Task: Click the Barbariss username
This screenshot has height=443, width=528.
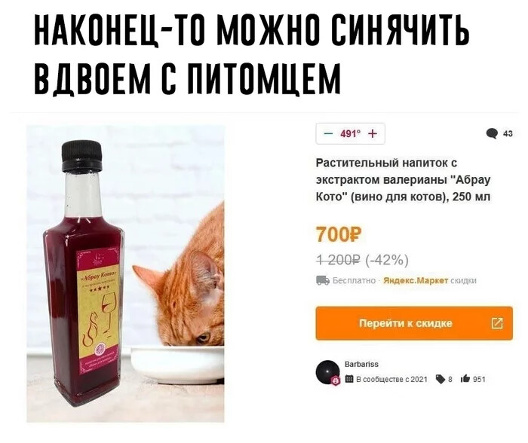Action: [361, 365]
